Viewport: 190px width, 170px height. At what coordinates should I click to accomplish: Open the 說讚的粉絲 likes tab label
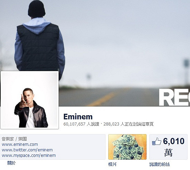tap(160, 164)
